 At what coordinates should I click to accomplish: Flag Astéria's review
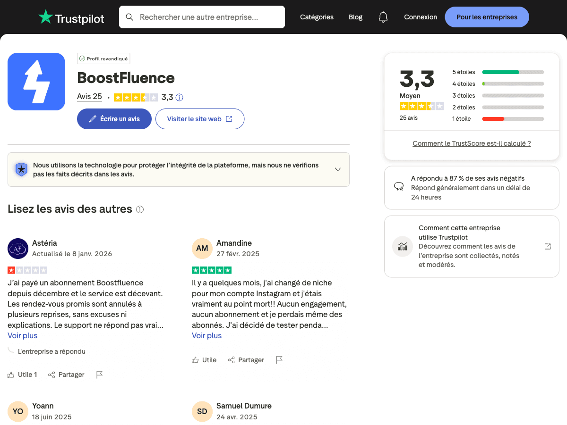tap(99, 375)
